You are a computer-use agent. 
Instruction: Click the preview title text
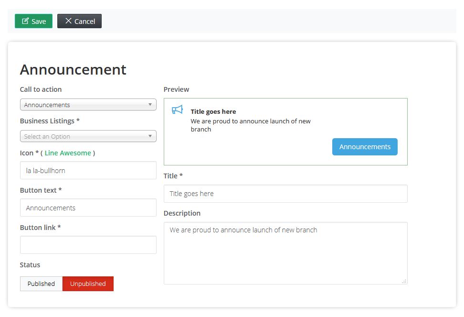213,112
